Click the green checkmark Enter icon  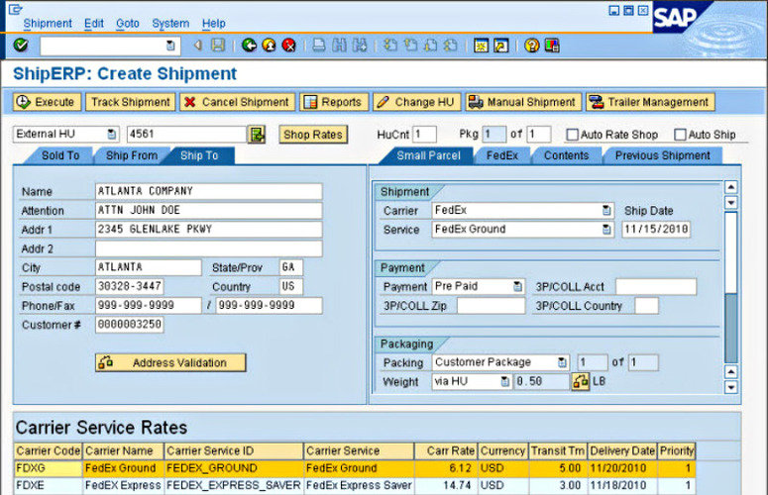(x=21, y=45)
